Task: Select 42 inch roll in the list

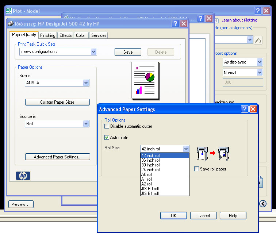Action: click(x=165, y=156)
